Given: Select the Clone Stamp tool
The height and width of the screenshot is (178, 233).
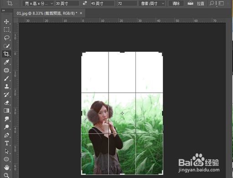Looking at the screenshot, I should (6, 87).
